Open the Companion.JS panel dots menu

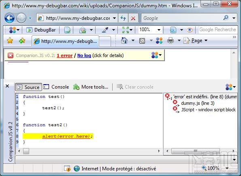pyautogui.click(x=230, y=87)
